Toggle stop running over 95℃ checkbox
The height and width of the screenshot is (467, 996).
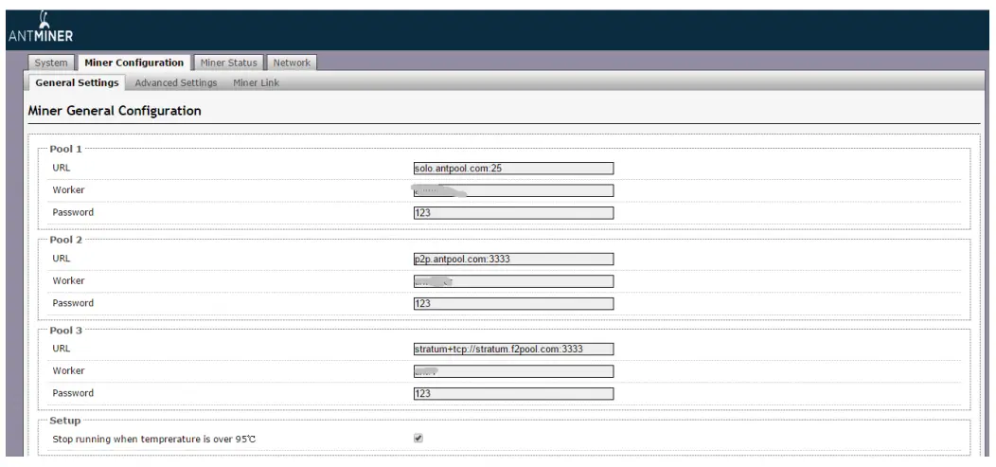coord(418,439)
